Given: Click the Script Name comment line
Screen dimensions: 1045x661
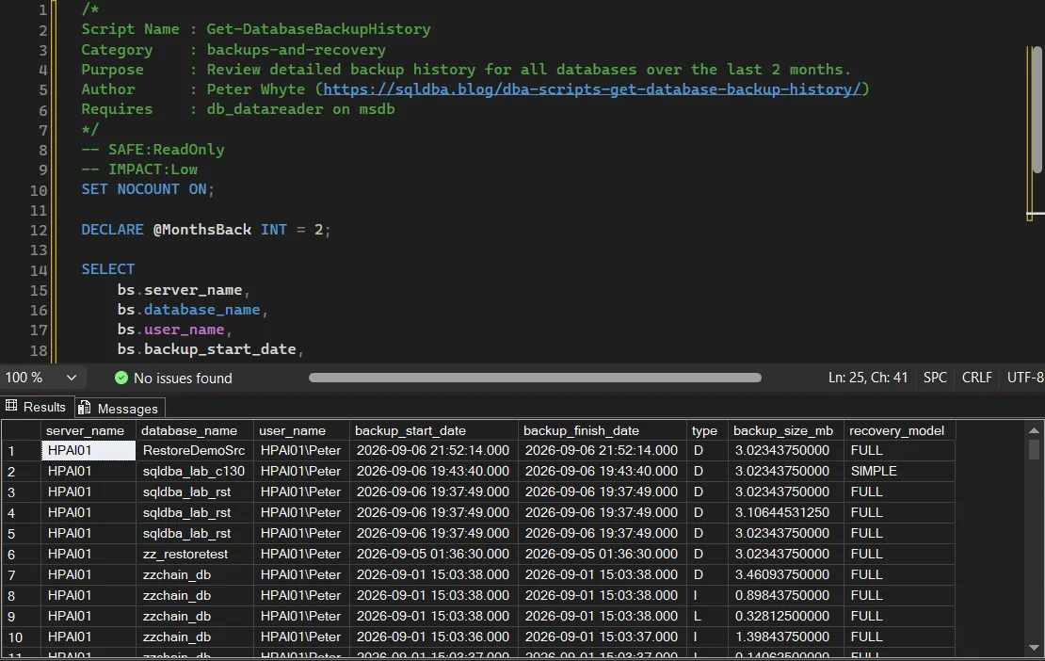Looking at the screenshot, I should click(x=256, y=29).
